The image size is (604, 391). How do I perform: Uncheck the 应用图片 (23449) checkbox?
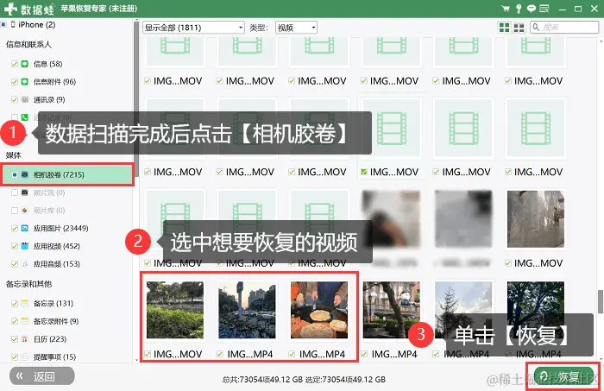[15, 228]
